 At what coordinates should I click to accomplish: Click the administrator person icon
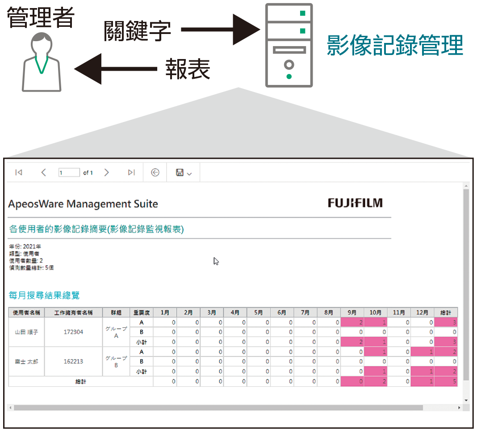pos(42,62)
